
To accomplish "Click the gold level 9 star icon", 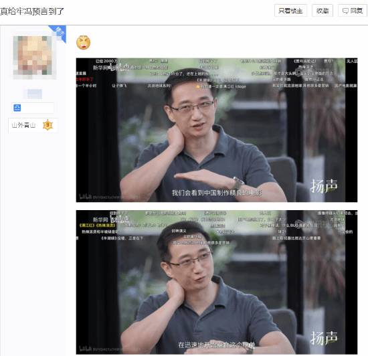I will [48, 125].
